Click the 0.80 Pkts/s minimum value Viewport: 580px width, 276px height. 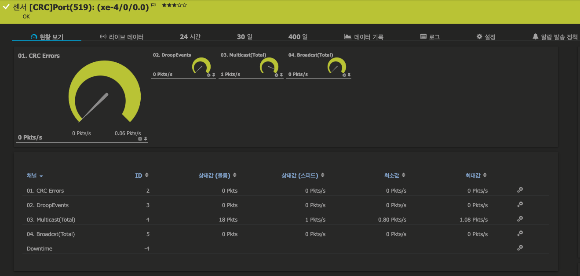point(392,220)
